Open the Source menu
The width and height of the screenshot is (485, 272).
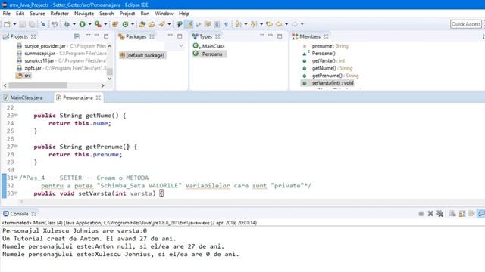(x=37, y=14)
